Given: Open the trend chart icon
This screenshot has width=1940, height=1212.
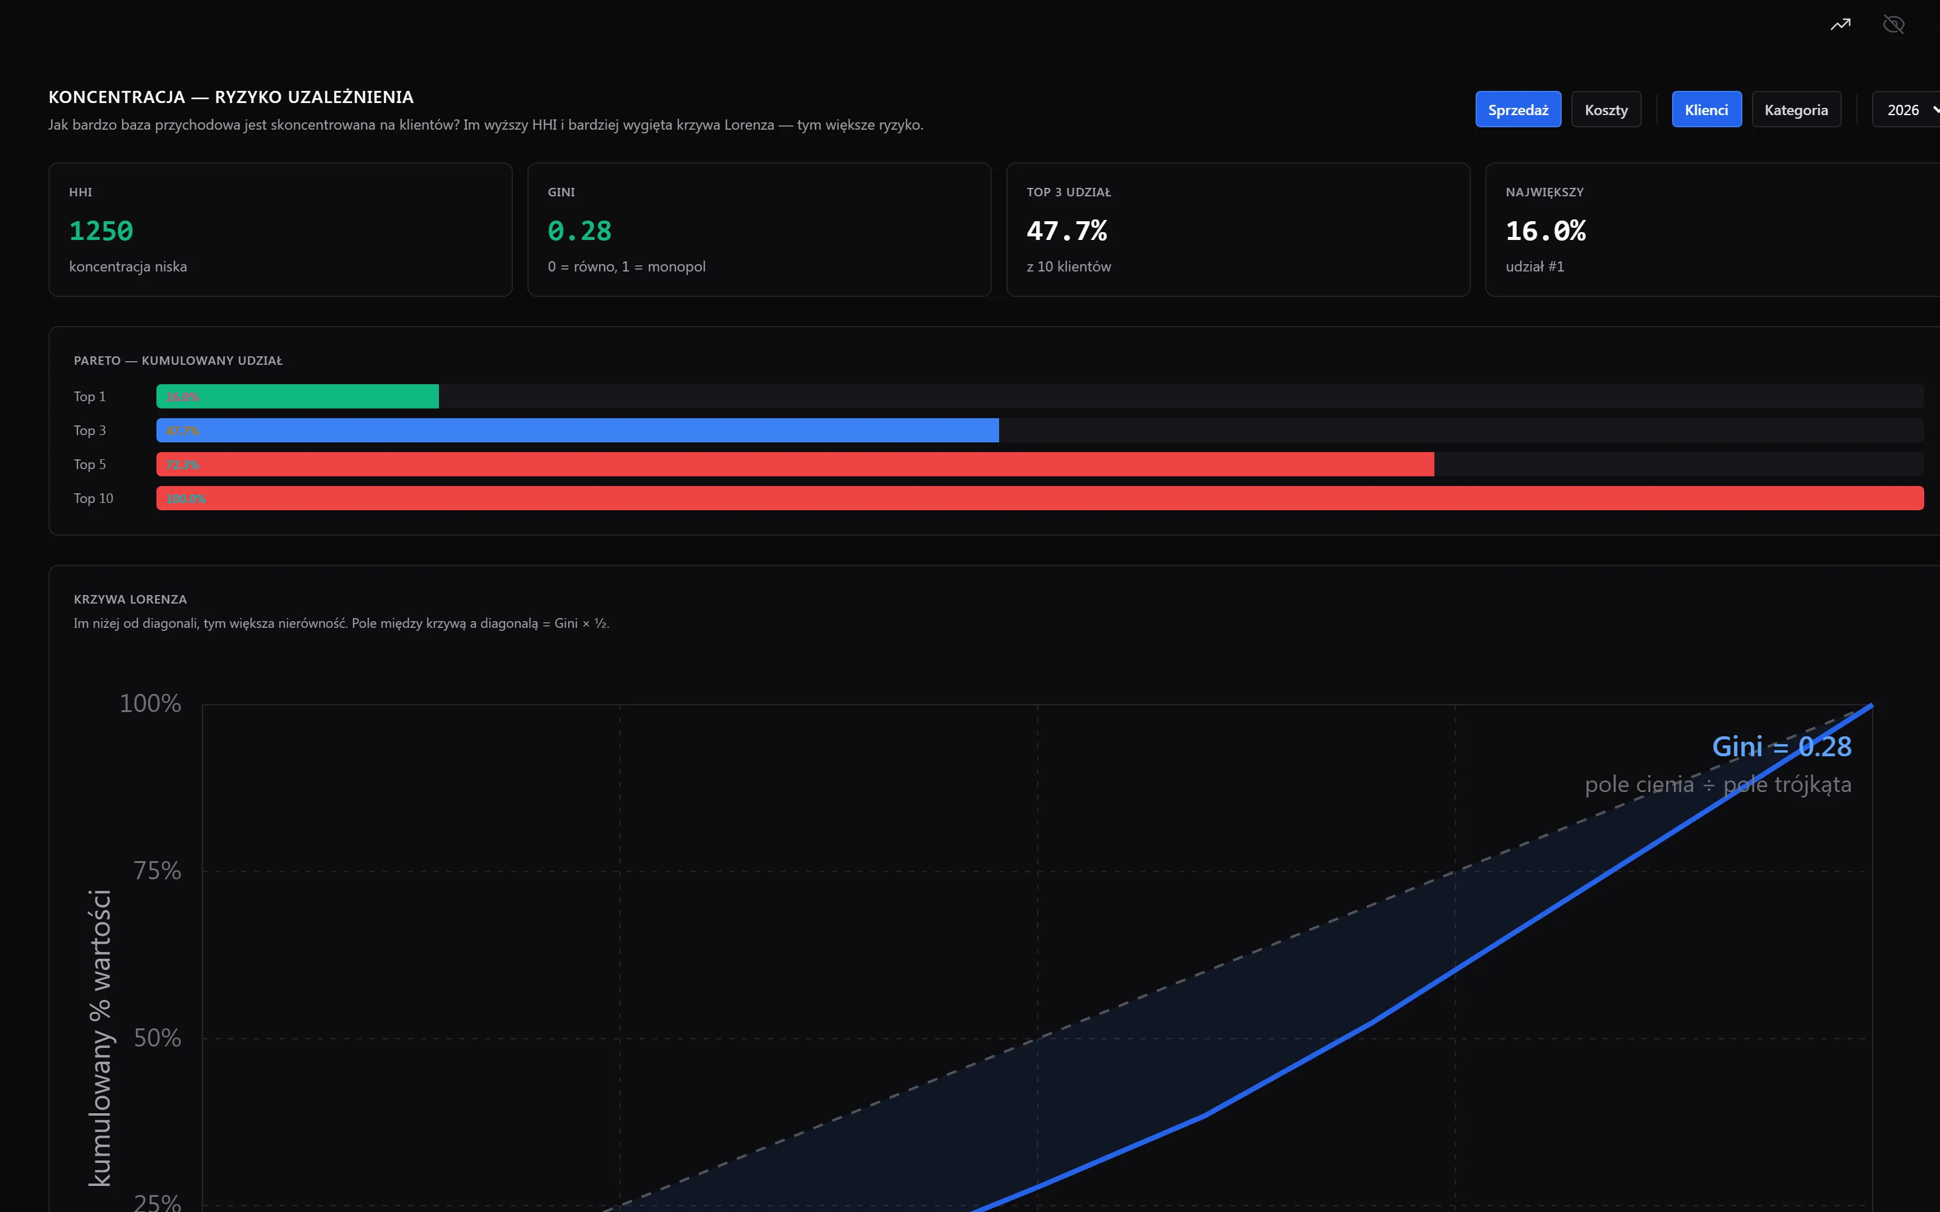Looking at the screenshot, I should tap(1841, 24).
